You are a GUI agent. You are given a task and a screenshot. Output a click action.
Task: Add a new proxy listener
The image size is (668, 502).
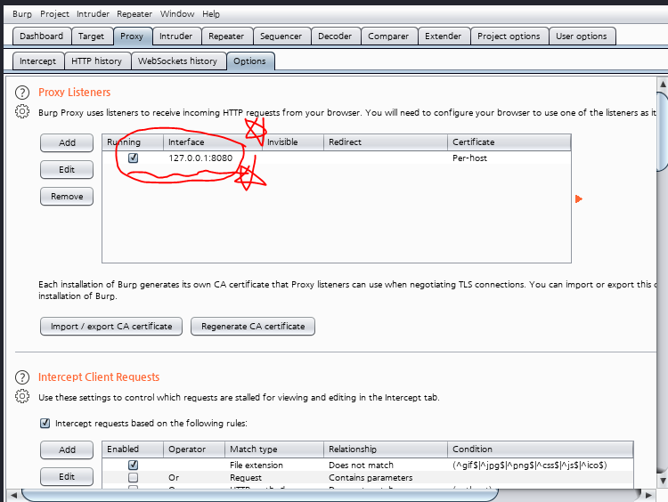coord(67,142)
